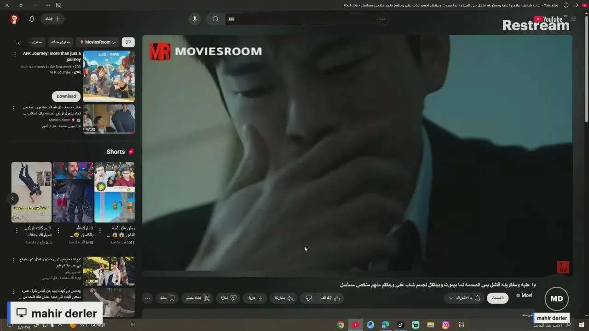Click the video title text below the player
Screen dimensions: 589x331
(x=438, y=285)
